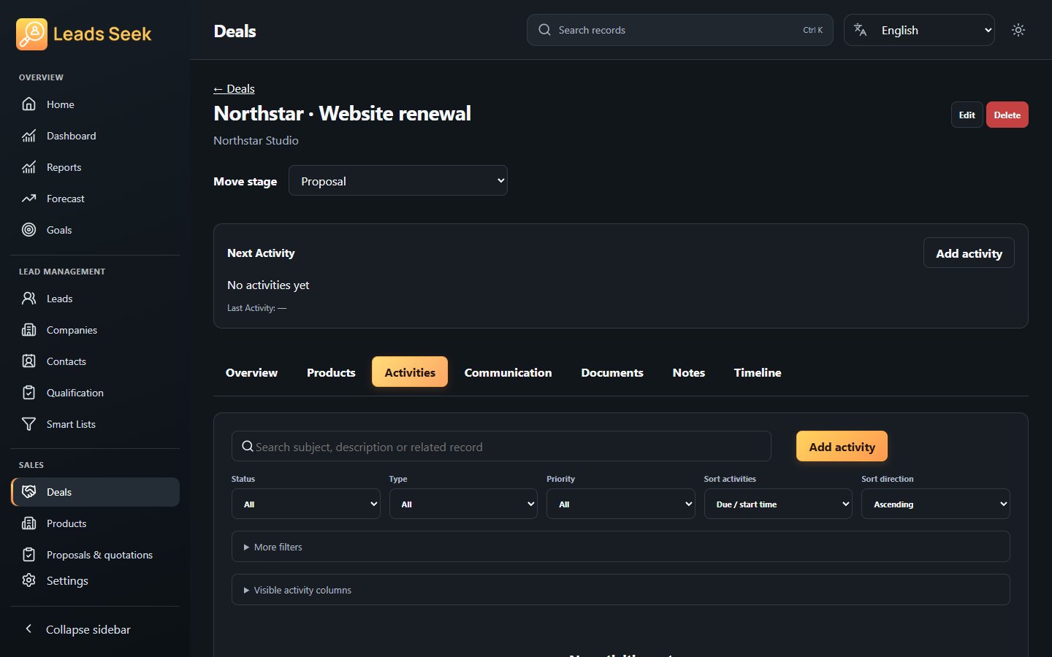Viewport: 1052px width, 657px height.
Task: Click the Companies building icon
Action: 28,330
